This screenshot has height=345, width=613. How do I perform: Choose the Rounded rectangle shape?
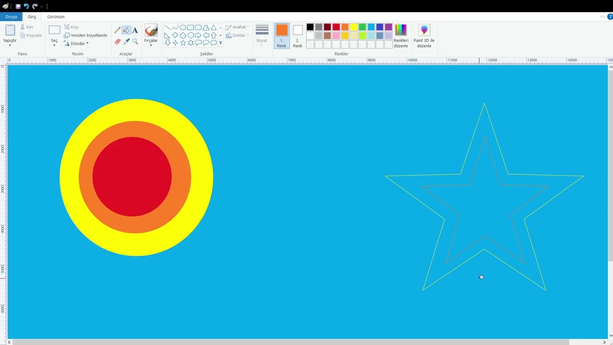coord(198,28)
